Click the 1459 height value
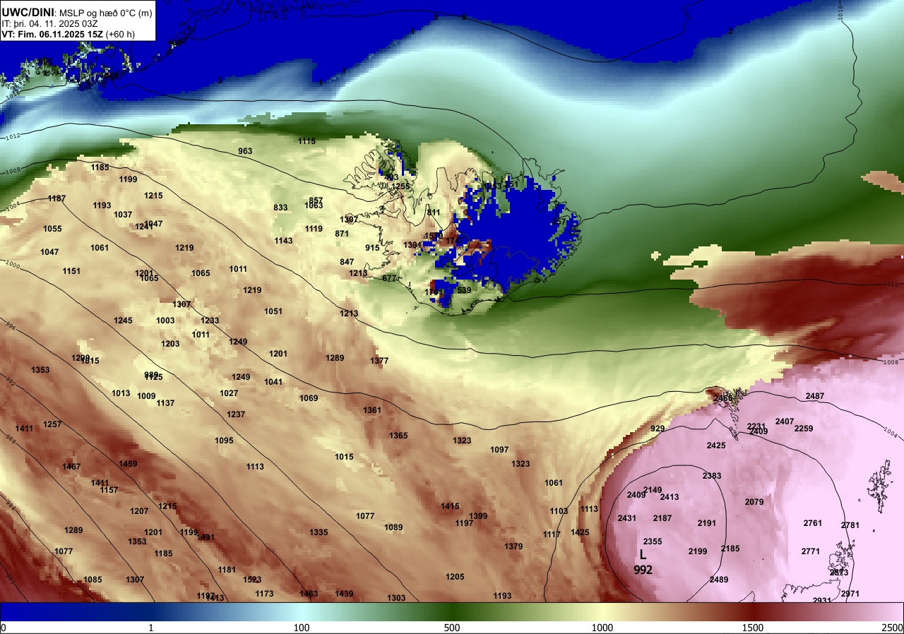The image size is (904, 634). (x=128, y=464)
